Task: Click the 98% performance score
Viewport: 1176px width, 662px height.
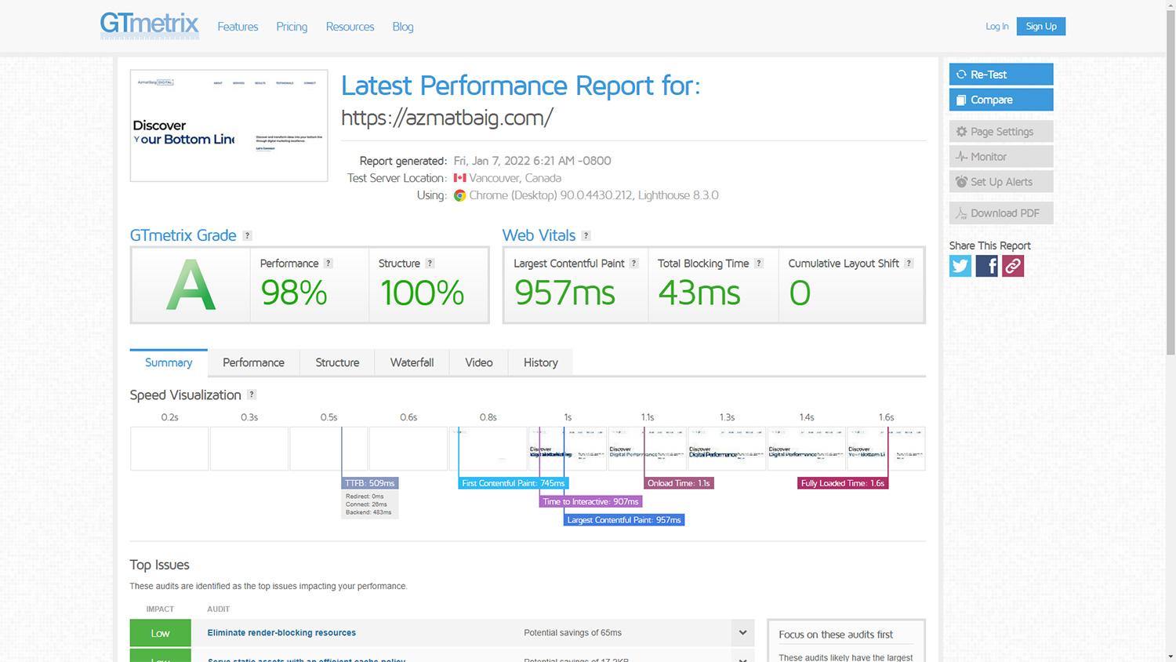Action: click(294, 293)
